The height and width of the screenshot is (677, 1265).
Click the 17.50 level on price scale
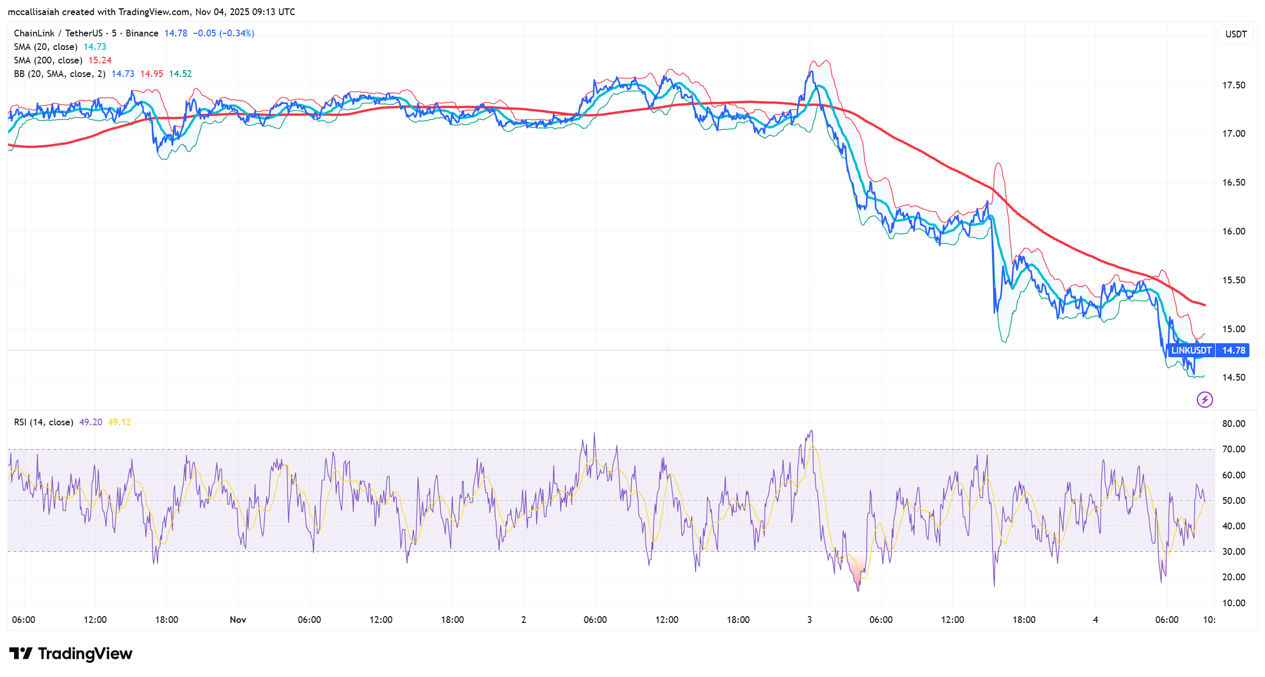click(1233, 85)
